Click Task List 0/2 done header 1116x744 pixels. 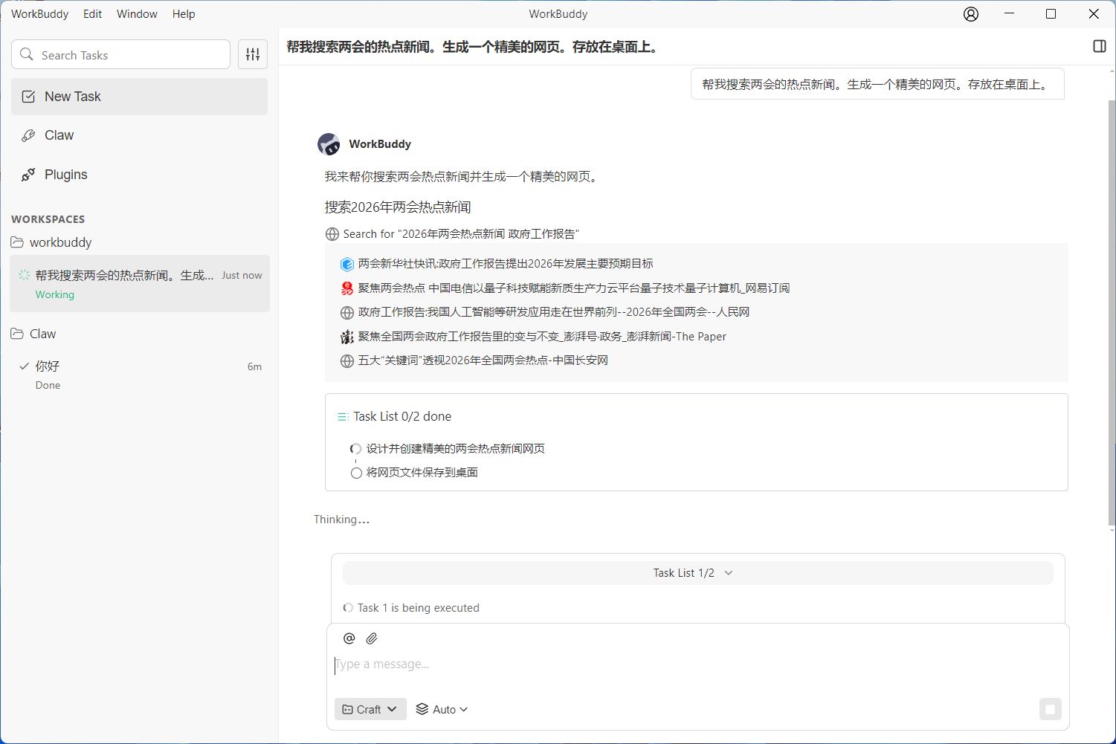pyautogui.click(x=402, y=417)
